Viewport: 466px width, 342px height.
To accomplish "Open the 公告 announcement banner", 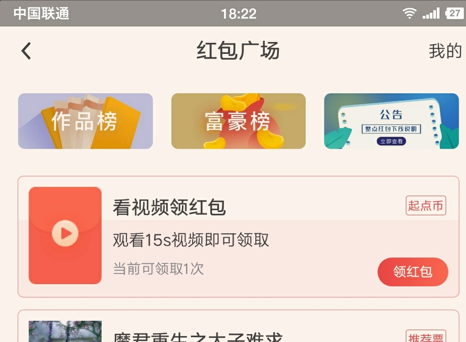I will (x=391, y=121).
